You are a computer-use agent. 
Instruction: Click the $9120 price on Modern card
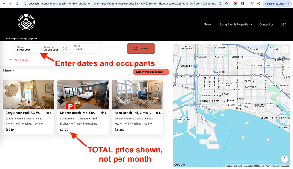click(64, 130)
